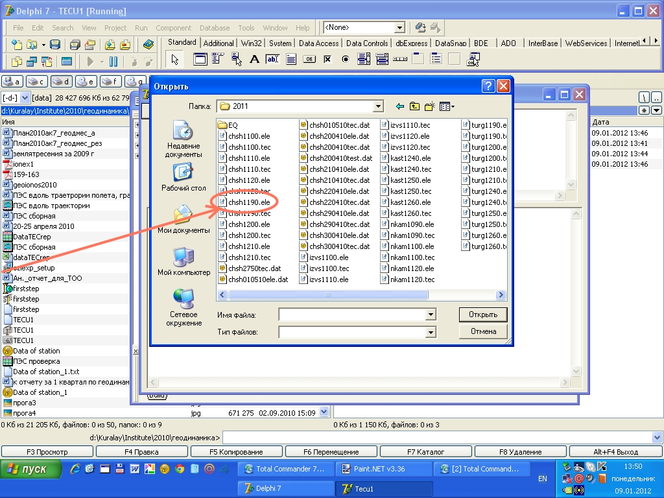
Task: Switch to the Win32 palette tab
Action: click(251, 43)
